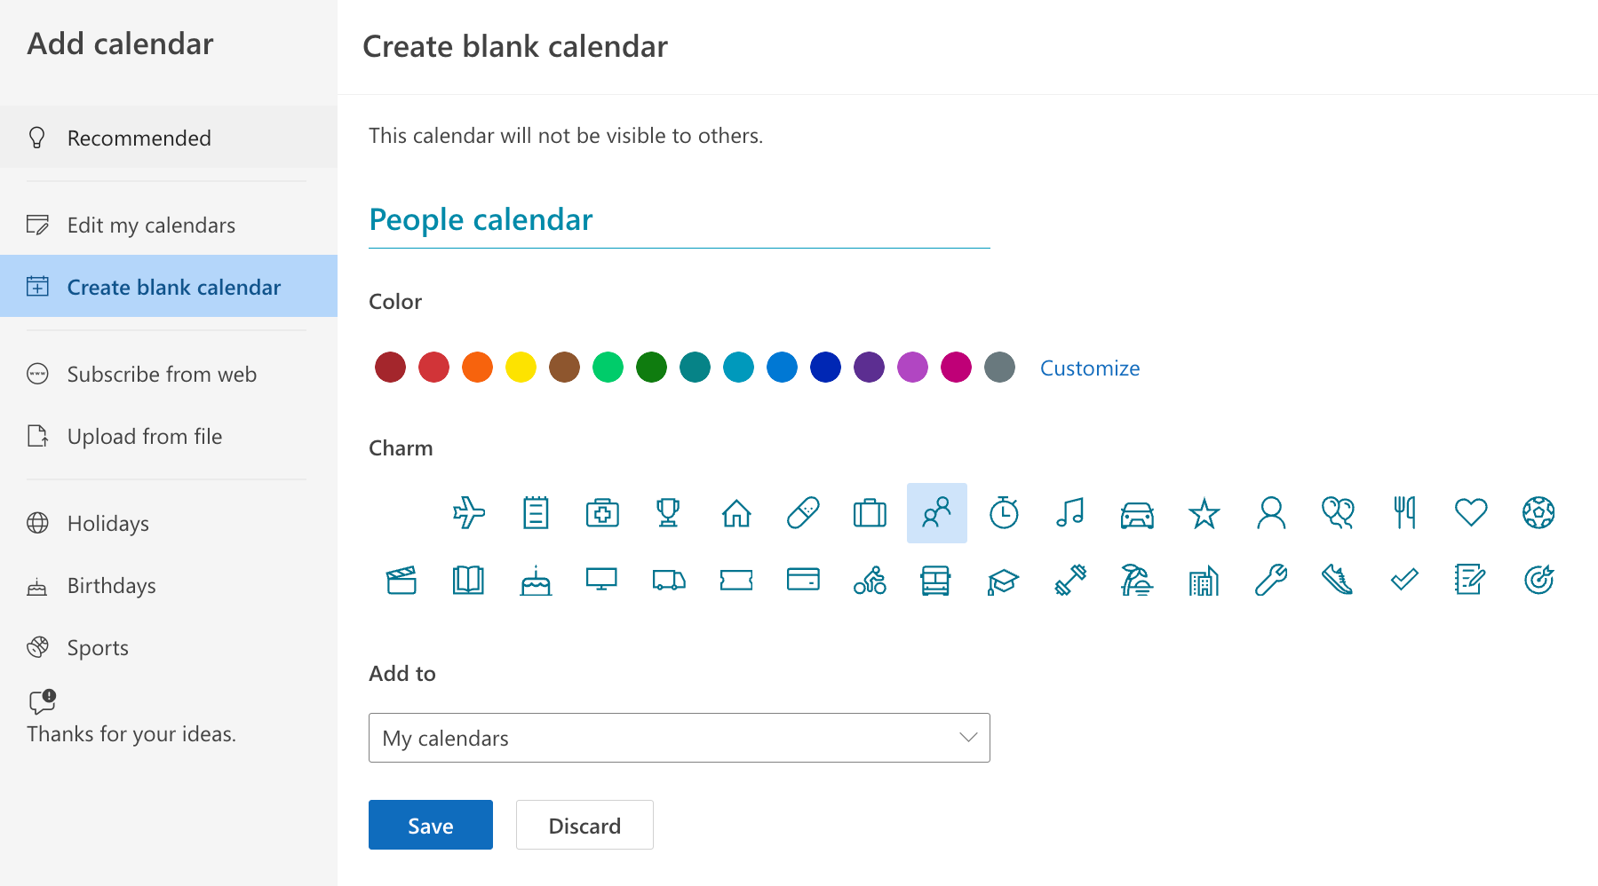Pick the house charm icon
The height and width of the screenshot is (886, 1598).
click(x=736, y=513)
